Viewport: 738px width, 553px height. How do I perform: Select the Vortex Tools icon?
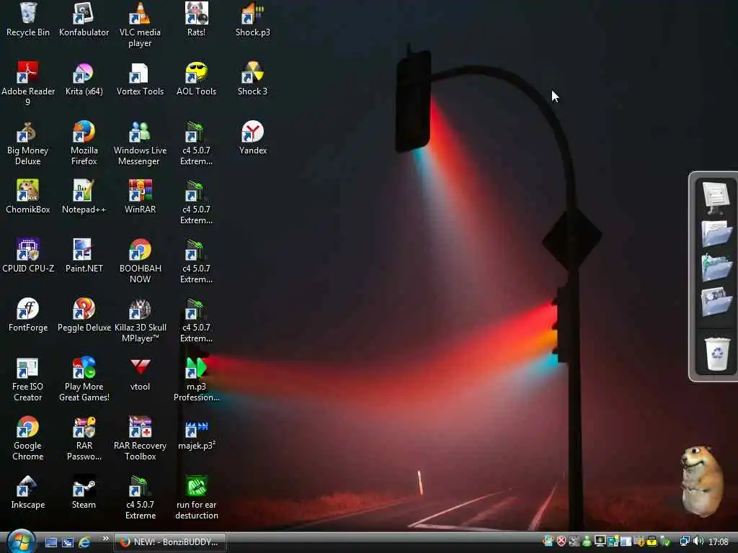coord(140,79)
